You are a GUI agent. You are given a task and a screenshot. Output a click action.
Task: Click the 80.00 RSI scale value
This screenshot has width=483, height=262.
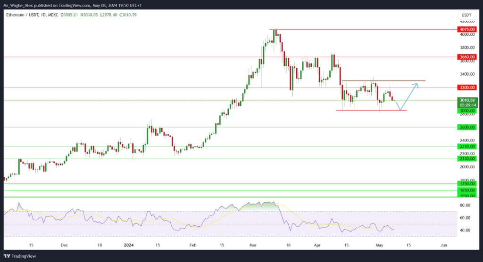pos(466,206)
